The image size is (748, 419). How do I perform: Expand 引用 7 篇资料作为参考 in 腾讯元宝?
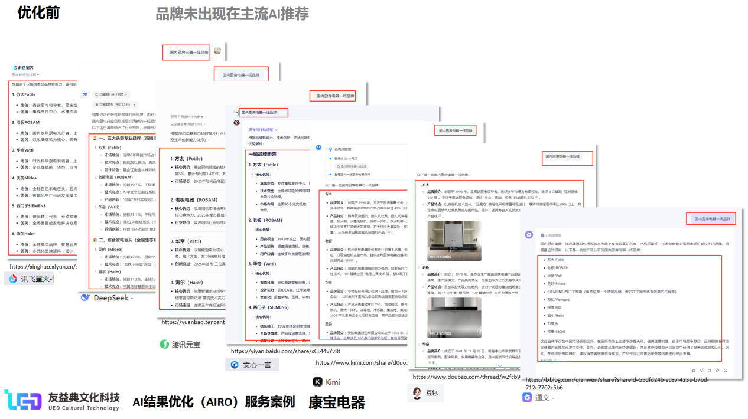click(189, 117)
